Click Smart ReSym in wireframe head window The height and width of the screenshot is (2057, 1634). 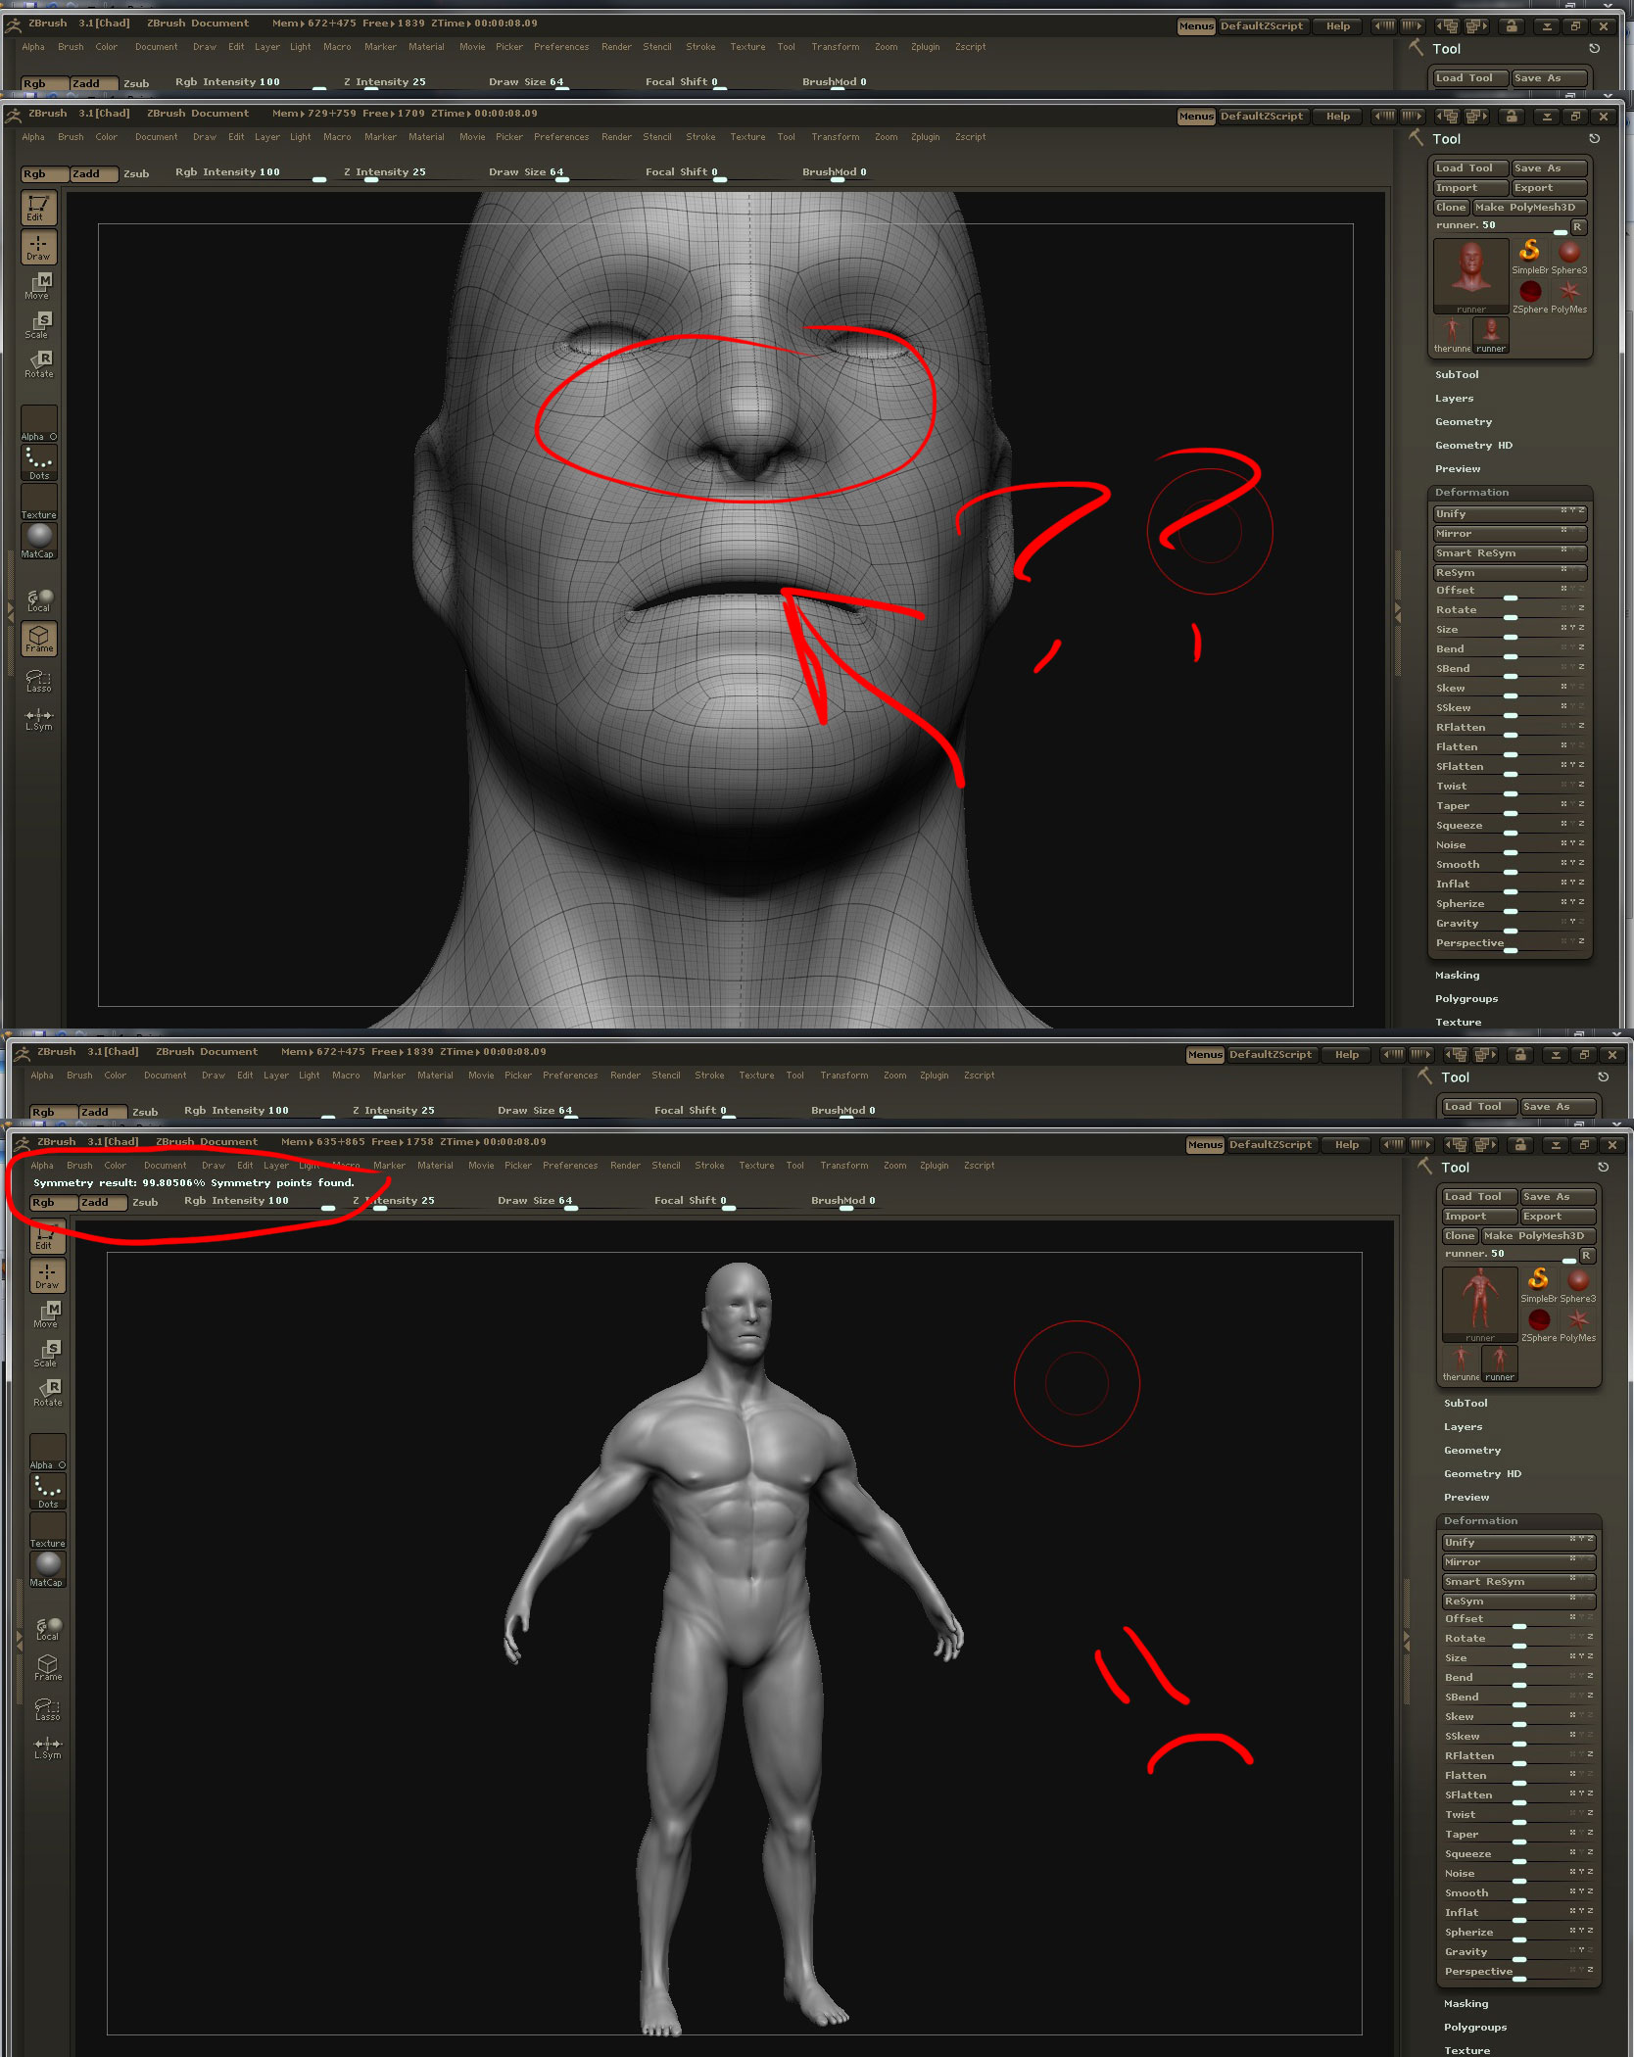coord(1509,553)
